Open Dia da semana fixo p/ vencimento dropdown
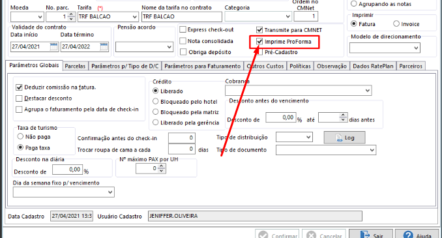Viewport: 442px width, 238px height. pos(63,192)
